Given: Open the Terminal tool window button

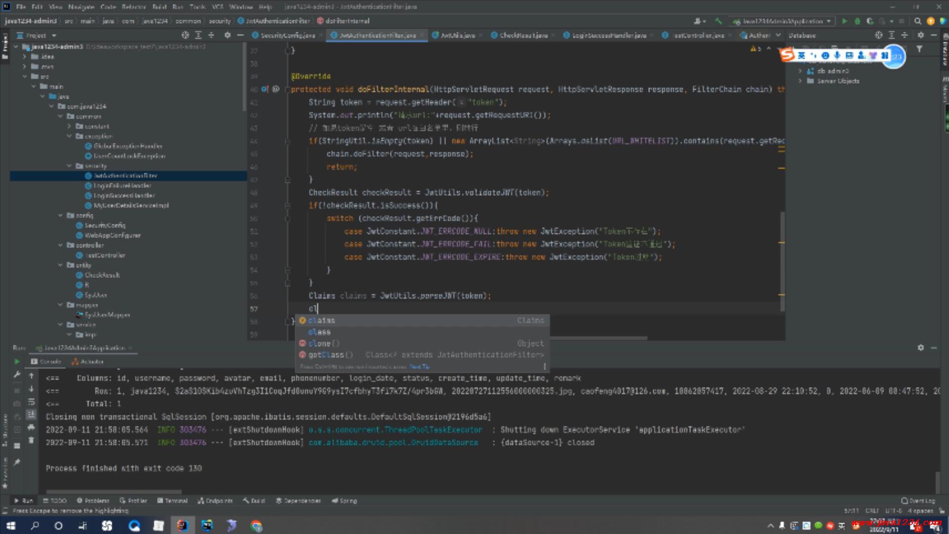Looking at the screenshot, I should tap(173, 501).
